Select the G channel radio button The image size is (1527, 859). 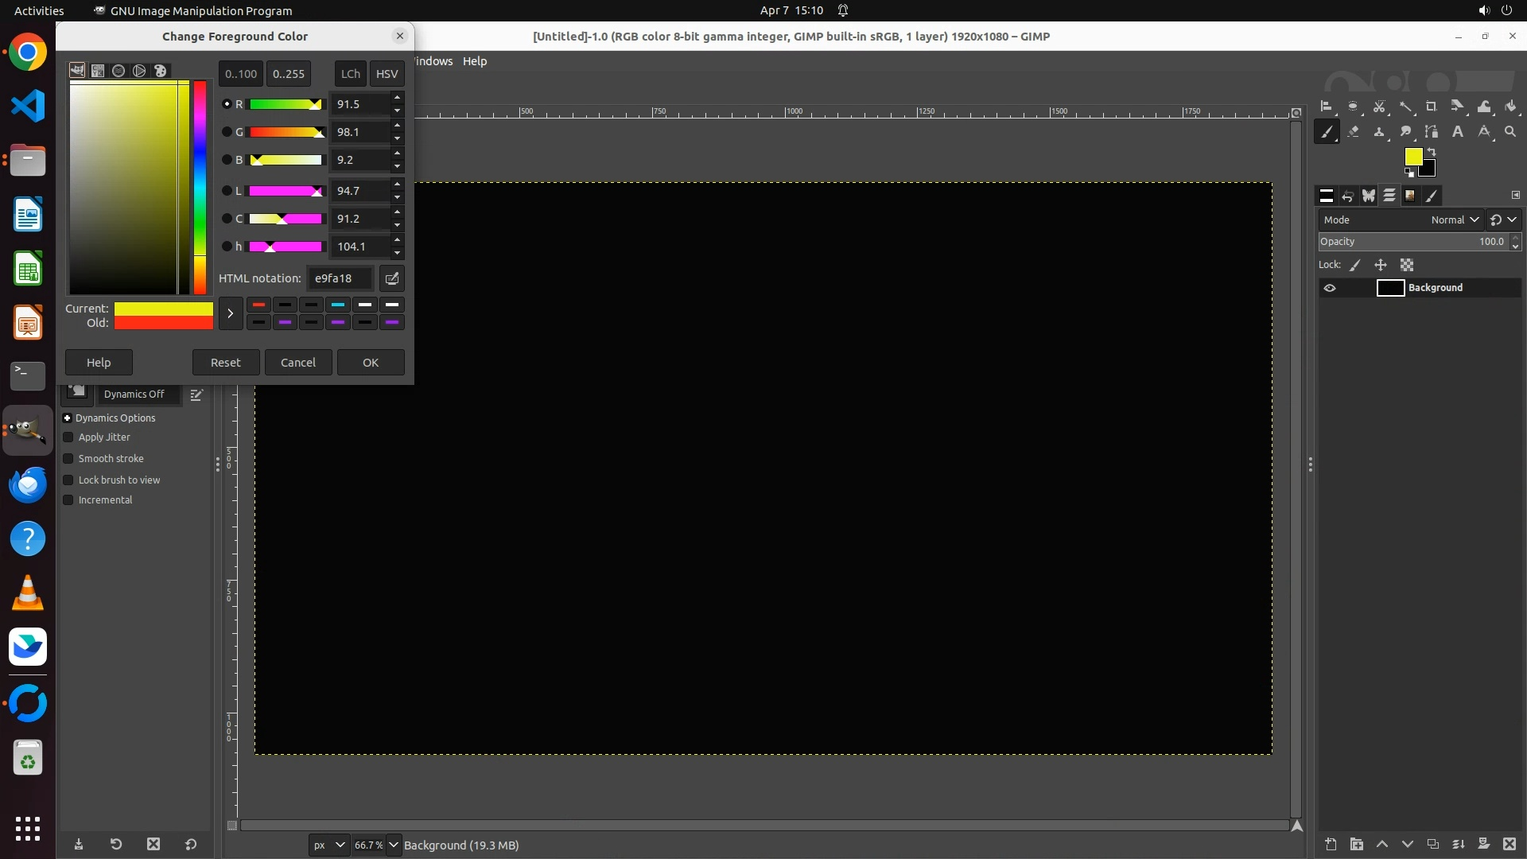pyautogui.click(x=227, y=132)
